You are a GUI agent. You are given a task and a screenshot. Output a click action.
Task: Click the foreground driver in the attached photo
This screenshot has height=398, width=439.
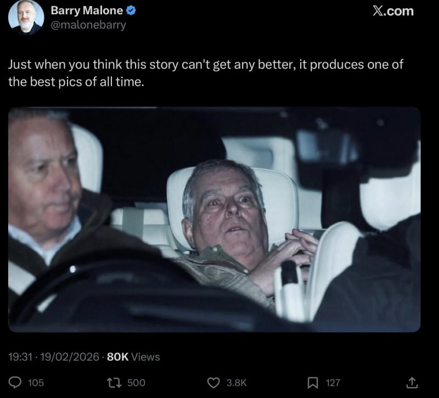click(x=47, y=181)
